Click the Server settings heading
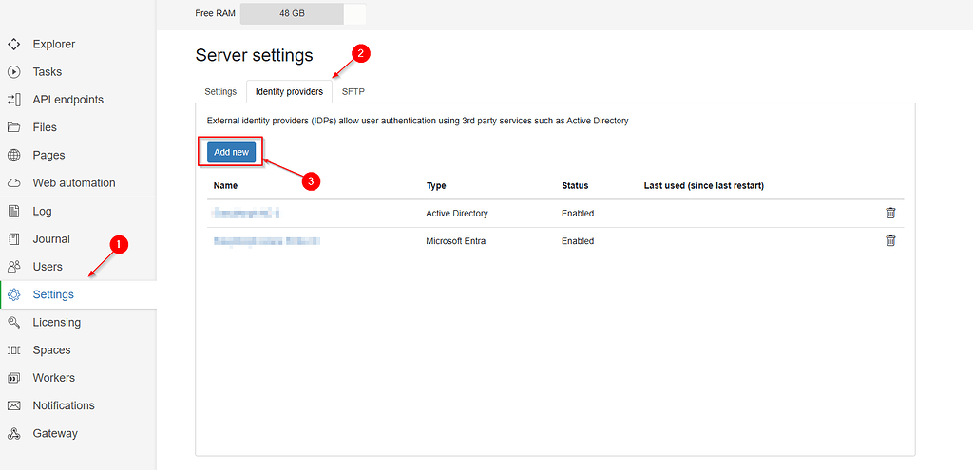The width and height of the screenshot is (973, 470). (255, 55)
